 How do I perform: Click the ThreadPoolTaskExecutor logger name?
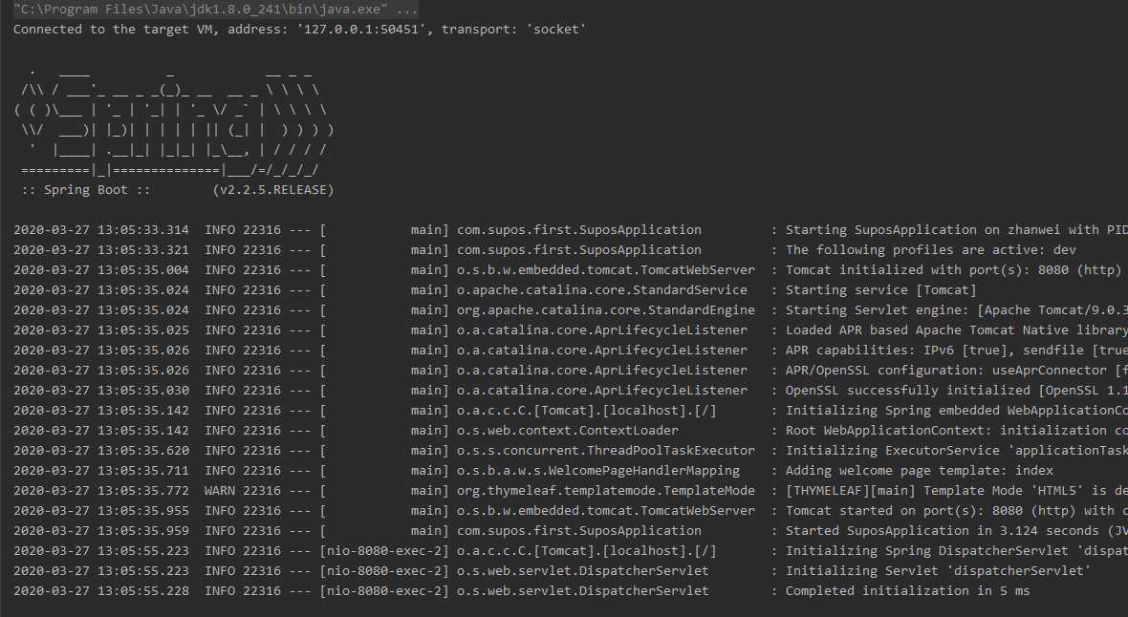click(606, 451)
